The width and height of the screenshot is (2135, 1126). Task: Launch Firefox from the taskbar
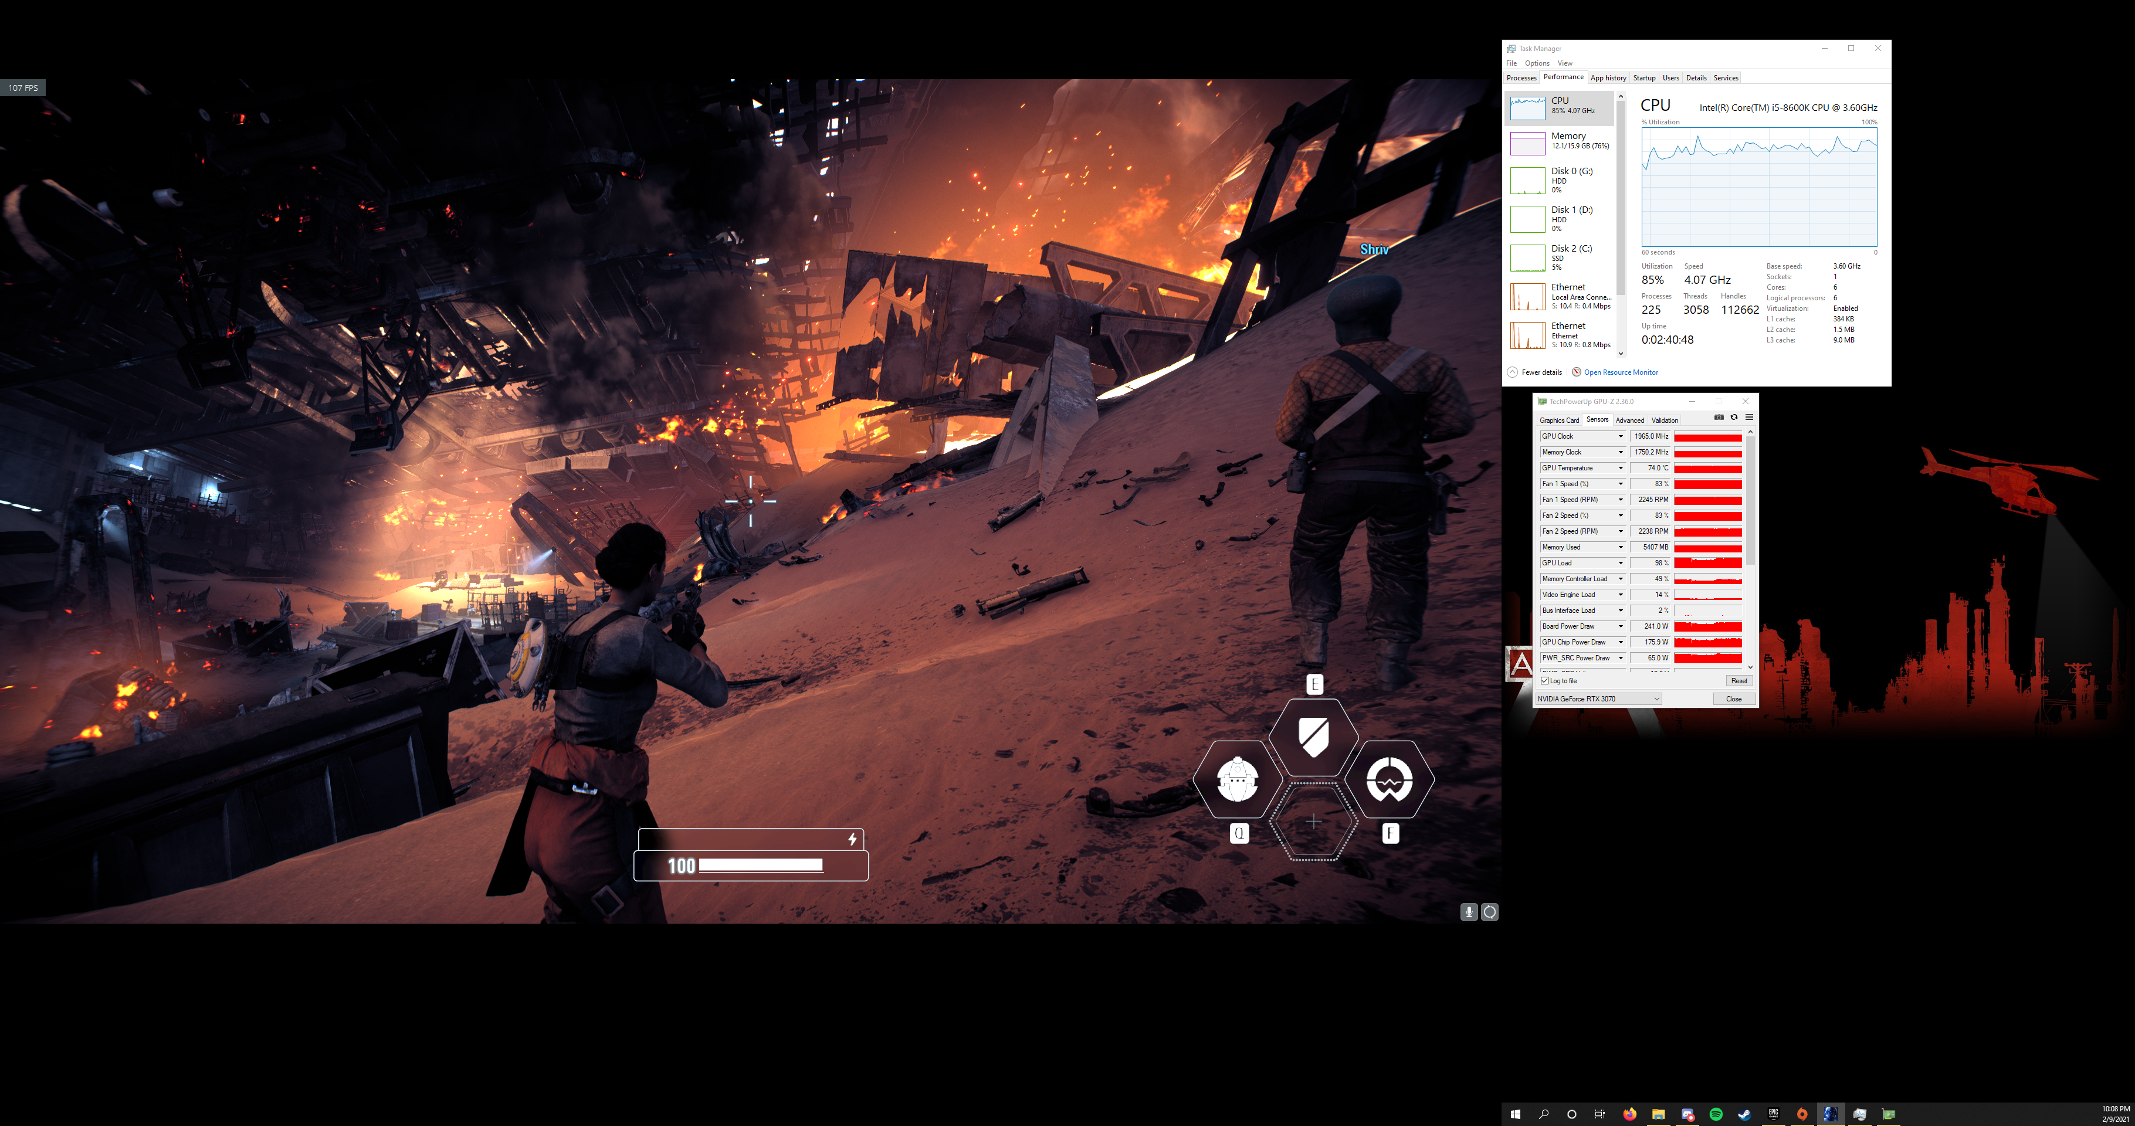coord(1629,1114)
